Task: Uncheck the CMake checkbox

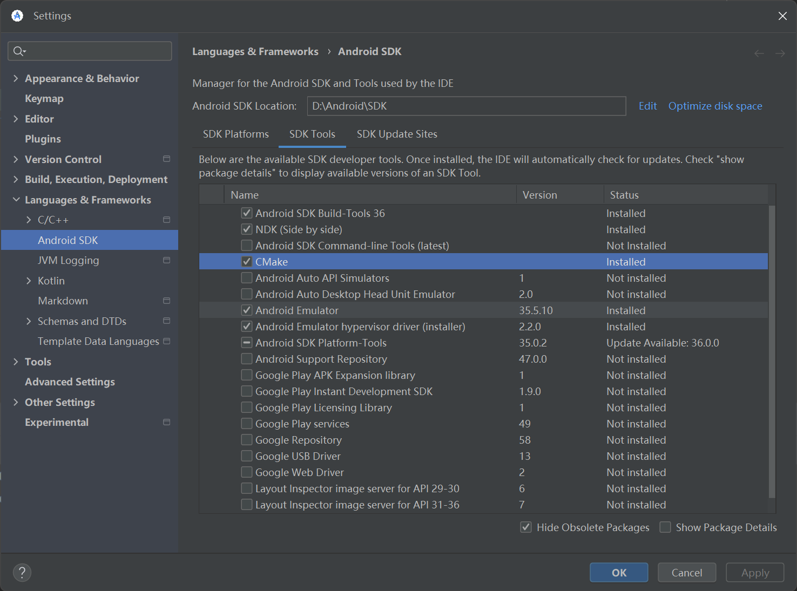Action: (x=247, y=262)
